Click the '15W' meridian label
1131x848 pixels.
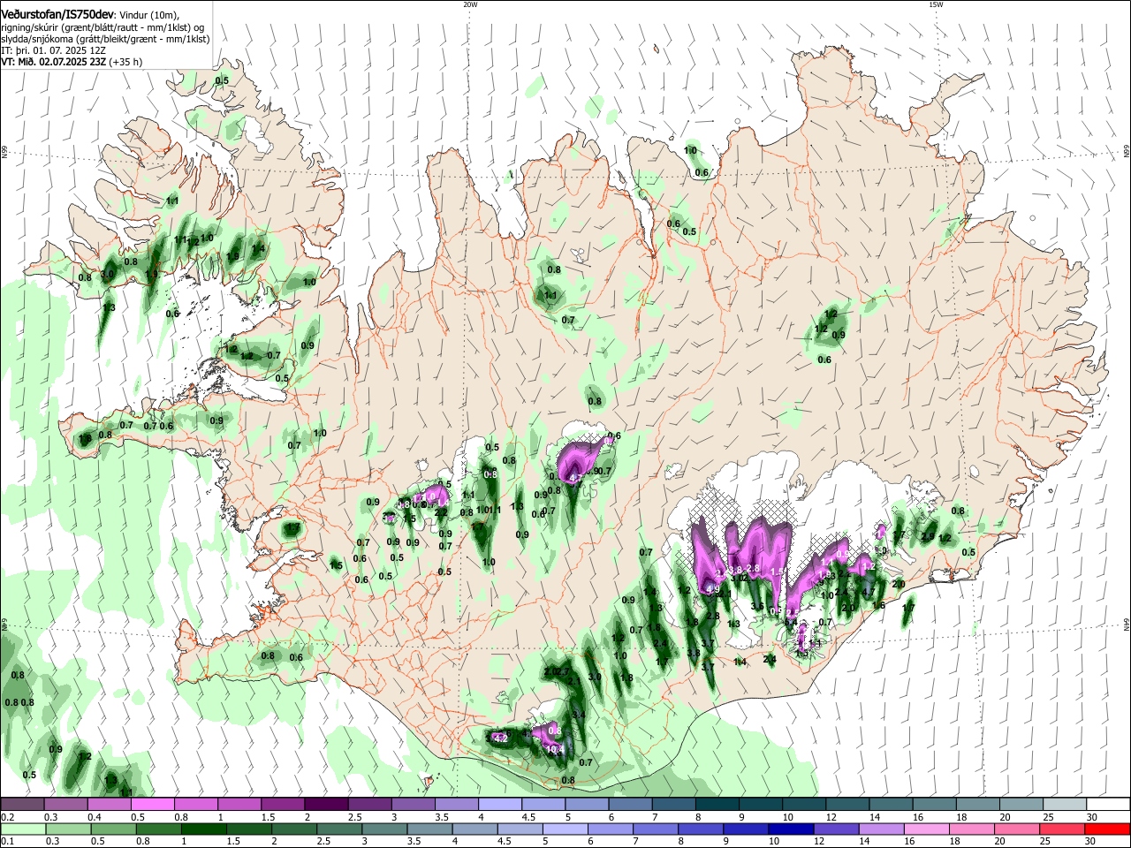pos(936,4)
